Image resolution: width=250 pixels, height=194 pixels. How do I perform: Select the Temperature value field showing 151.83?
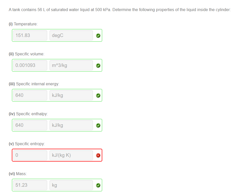pos(30,35)
